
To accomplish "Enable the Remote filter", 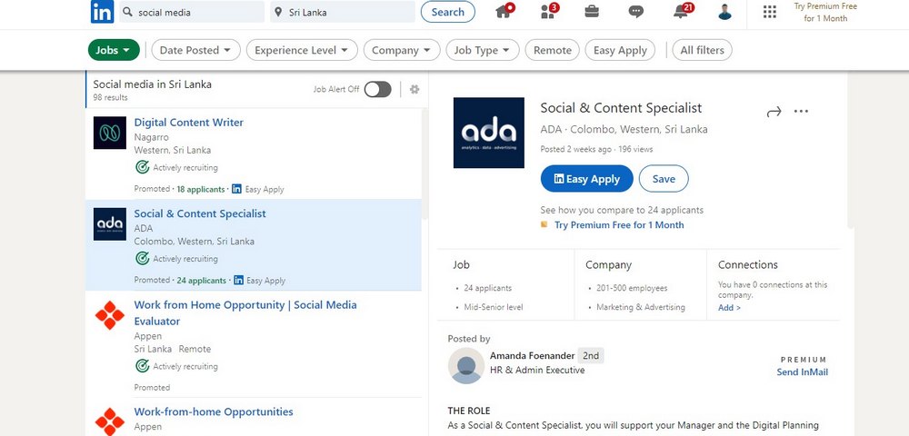I will point(553,50).
